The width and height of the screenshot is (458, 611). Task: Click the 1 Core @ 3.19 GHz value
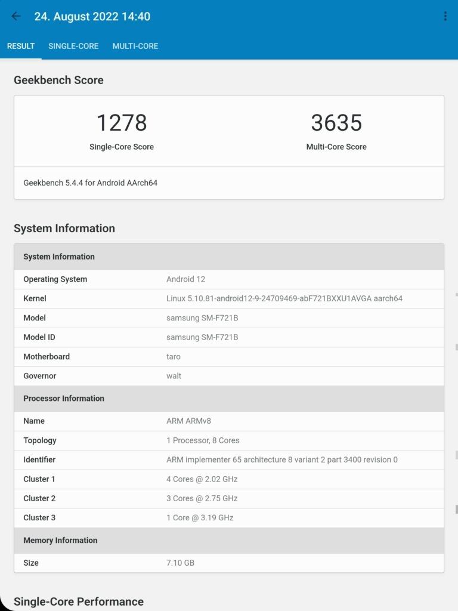tap(200, 518)
